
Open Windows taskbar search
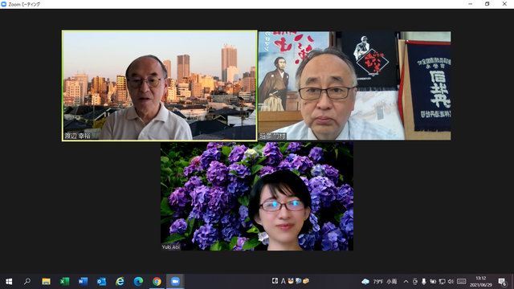point(27,282)
